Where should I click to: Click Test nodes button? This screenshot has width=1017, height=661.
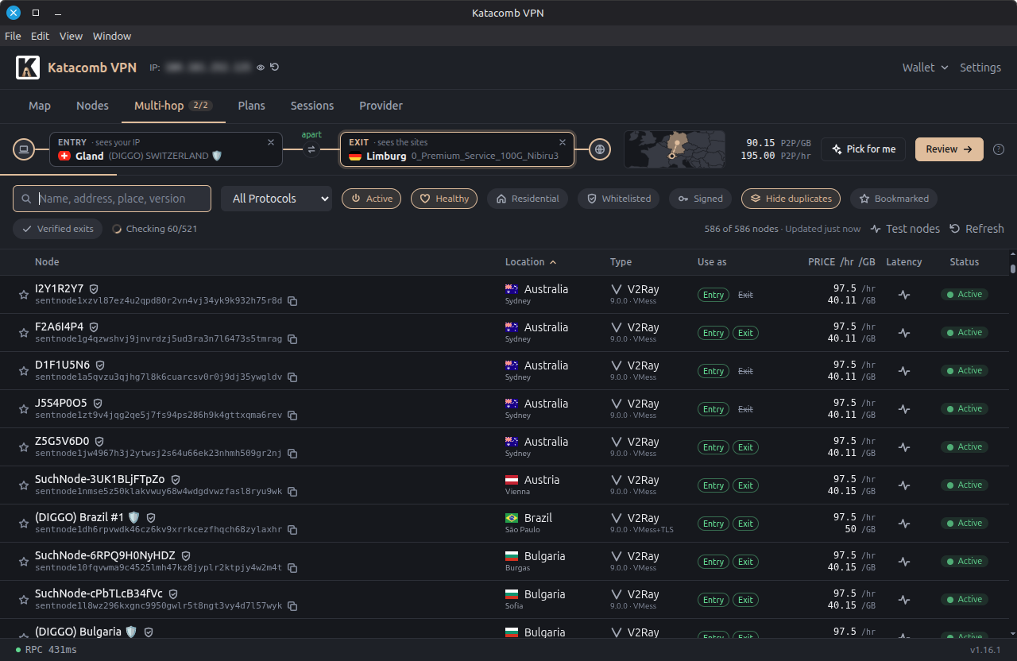coord(905,229)
